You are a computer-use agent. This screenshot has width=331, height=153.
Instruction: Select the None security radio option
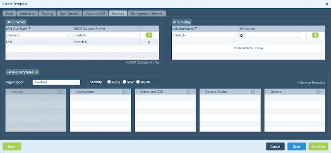109,82
